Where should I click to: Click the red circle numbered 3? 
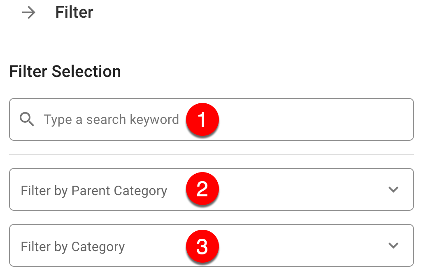click(202, 246)
